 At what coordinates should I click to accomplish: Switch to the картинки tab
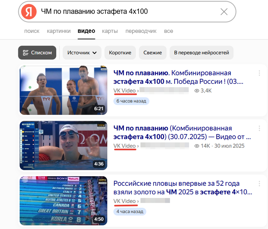(x=59, y=31)
